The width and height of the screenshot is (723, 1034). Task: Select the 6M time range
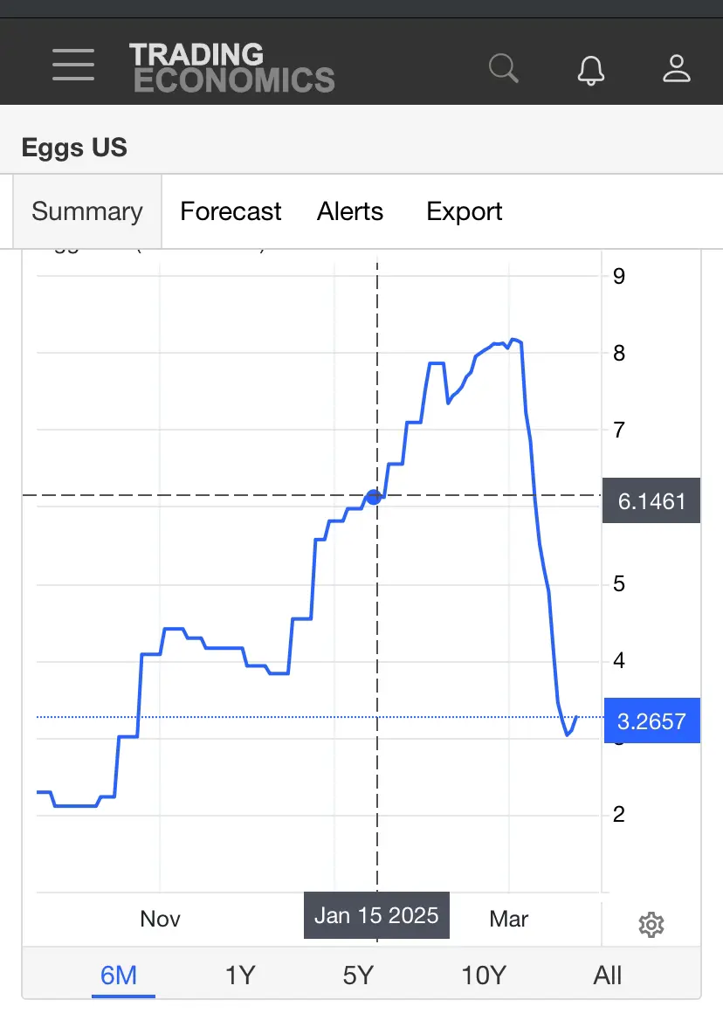(x=119, y=975)
